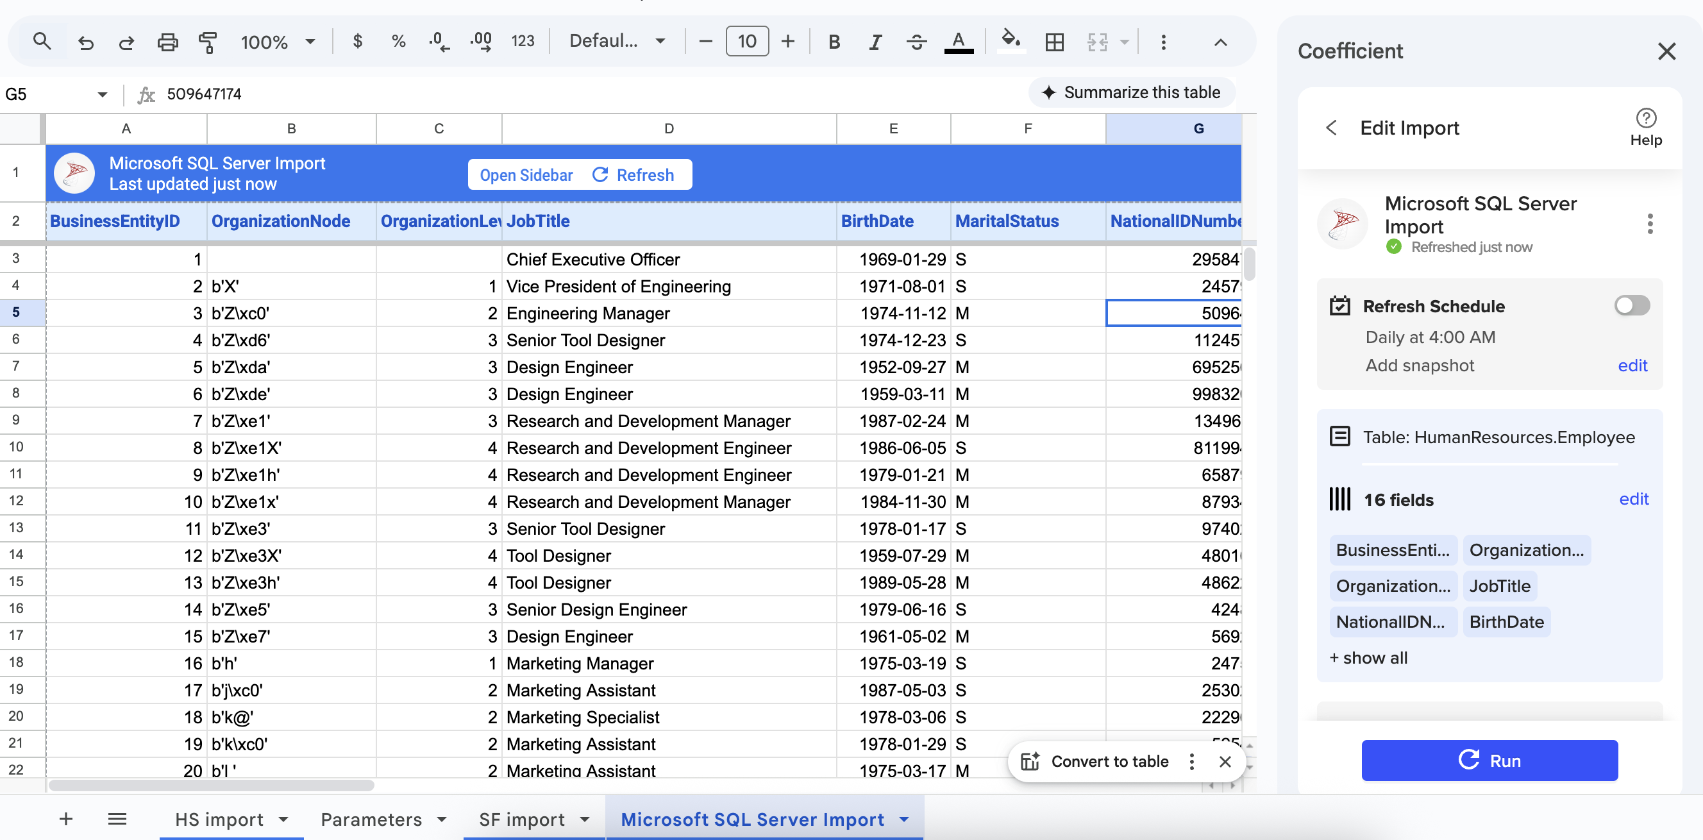
Task: Format selected cell as currency
Action: (x=358, y=42)
